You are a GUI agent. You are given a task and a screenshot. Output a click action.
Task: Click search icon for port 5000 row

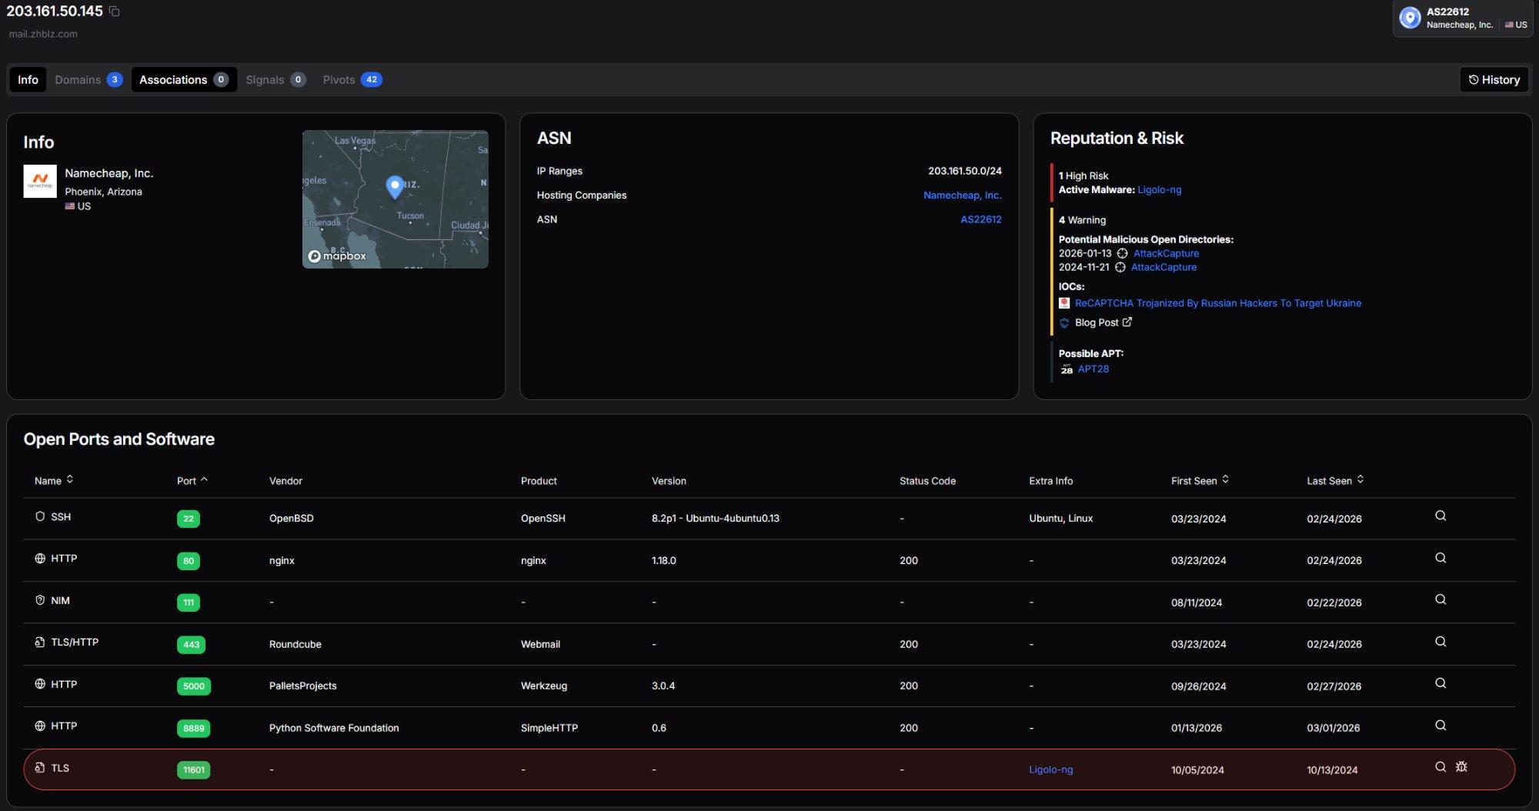[1441, 683]
